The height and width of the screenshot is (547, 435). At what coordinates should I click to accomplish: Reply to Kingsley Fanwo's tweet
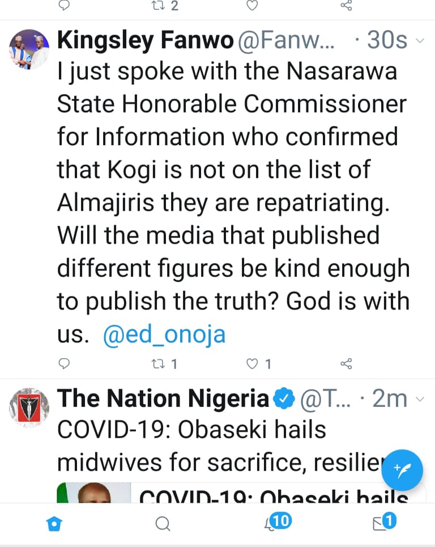click(x=64, y=364)
